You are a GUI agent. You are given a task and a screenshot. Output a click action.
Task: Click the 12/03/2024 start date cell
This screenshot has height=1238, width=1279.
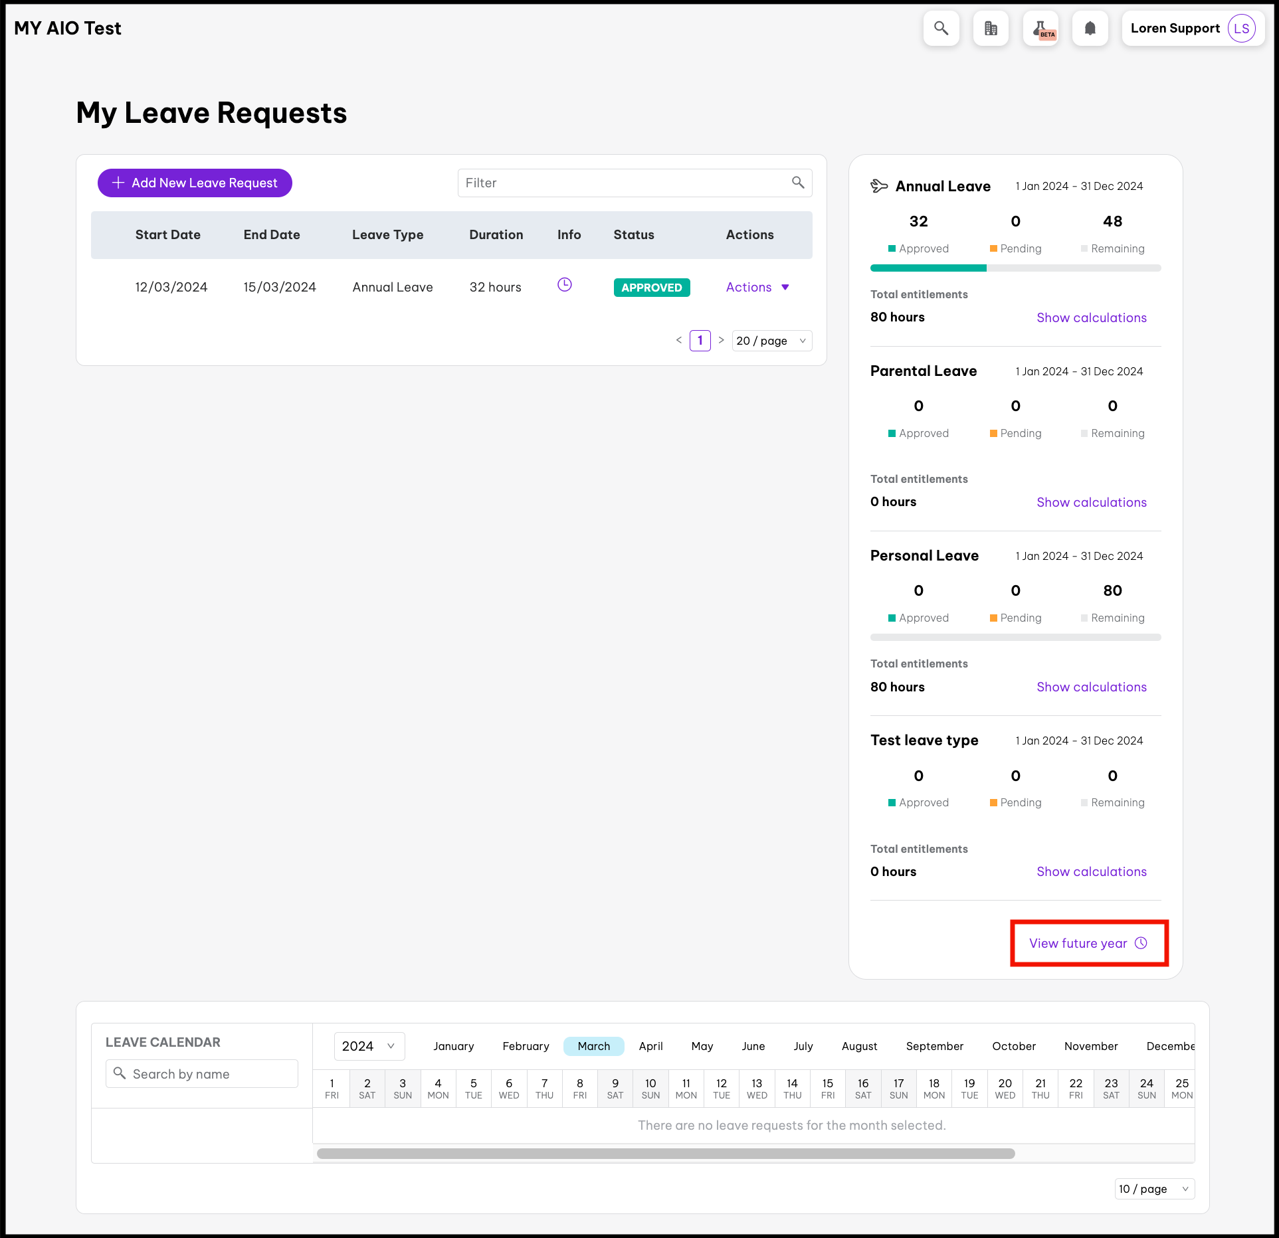171,287
